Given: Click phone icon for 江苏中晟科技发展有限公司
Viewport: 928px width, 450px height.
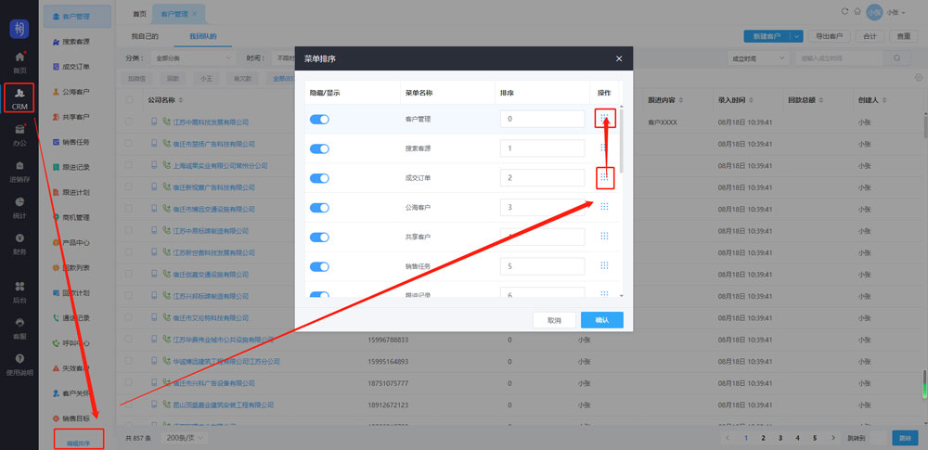Looking at the screenshot, I should click(166, 122).
